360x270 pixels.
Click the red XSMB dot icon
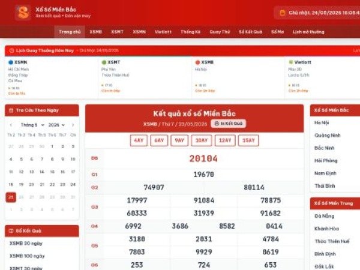(x=197, y=62)
